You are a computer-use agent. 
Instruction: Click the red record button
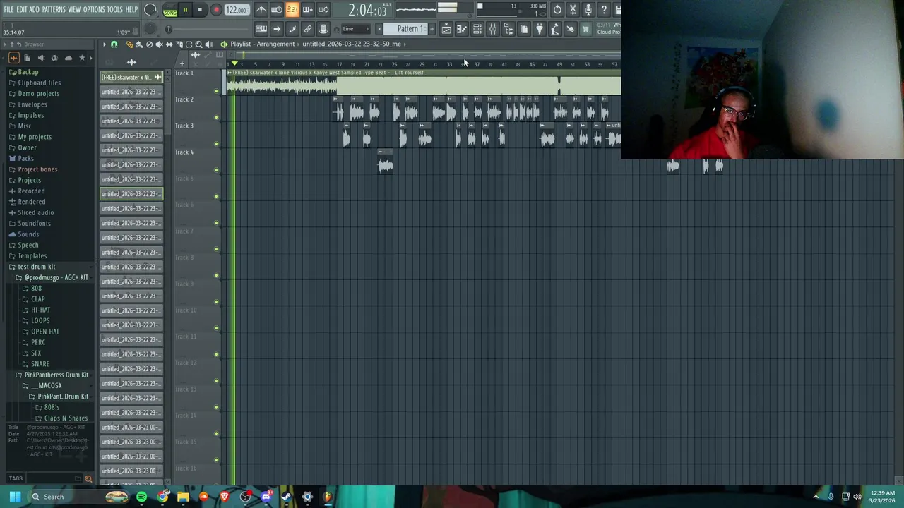216,10
